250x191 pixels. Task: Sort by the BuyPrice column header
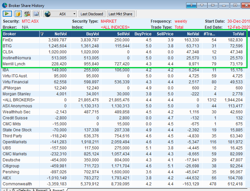(143, 34)
